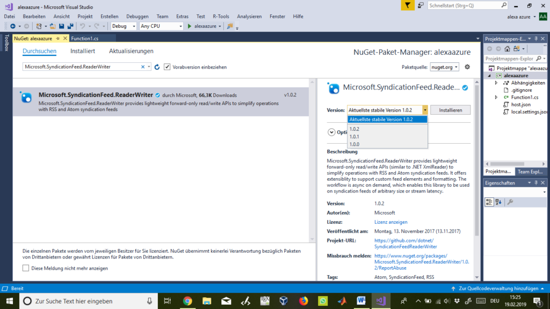Click the categorized view icon in Eigenschaften
Viewport: 550px width, 309px height.
[489, 202]
